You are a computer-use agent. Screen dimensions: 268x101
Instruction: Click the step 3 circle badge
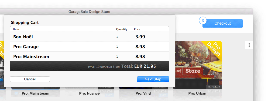pyautogui.click(x=203, y=21)
